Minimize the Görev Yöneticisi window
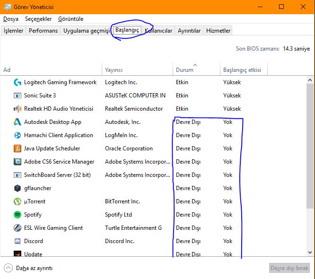Viewport: 315px width, 279px height. (x=260, y=7)
